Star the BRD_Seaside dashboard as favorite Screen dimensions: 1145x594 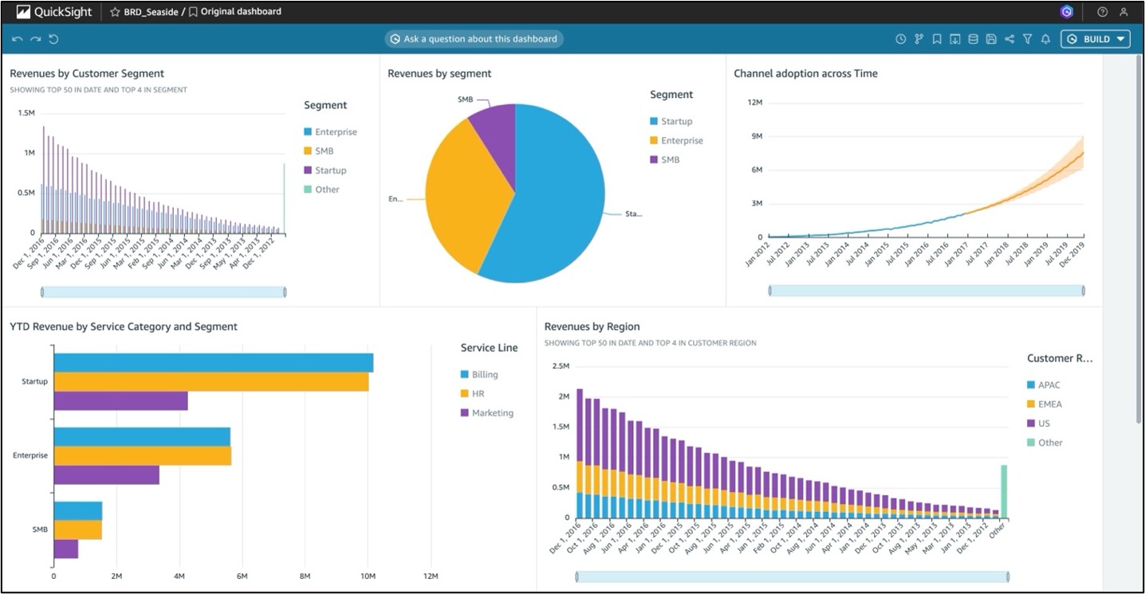click(115, 12)
